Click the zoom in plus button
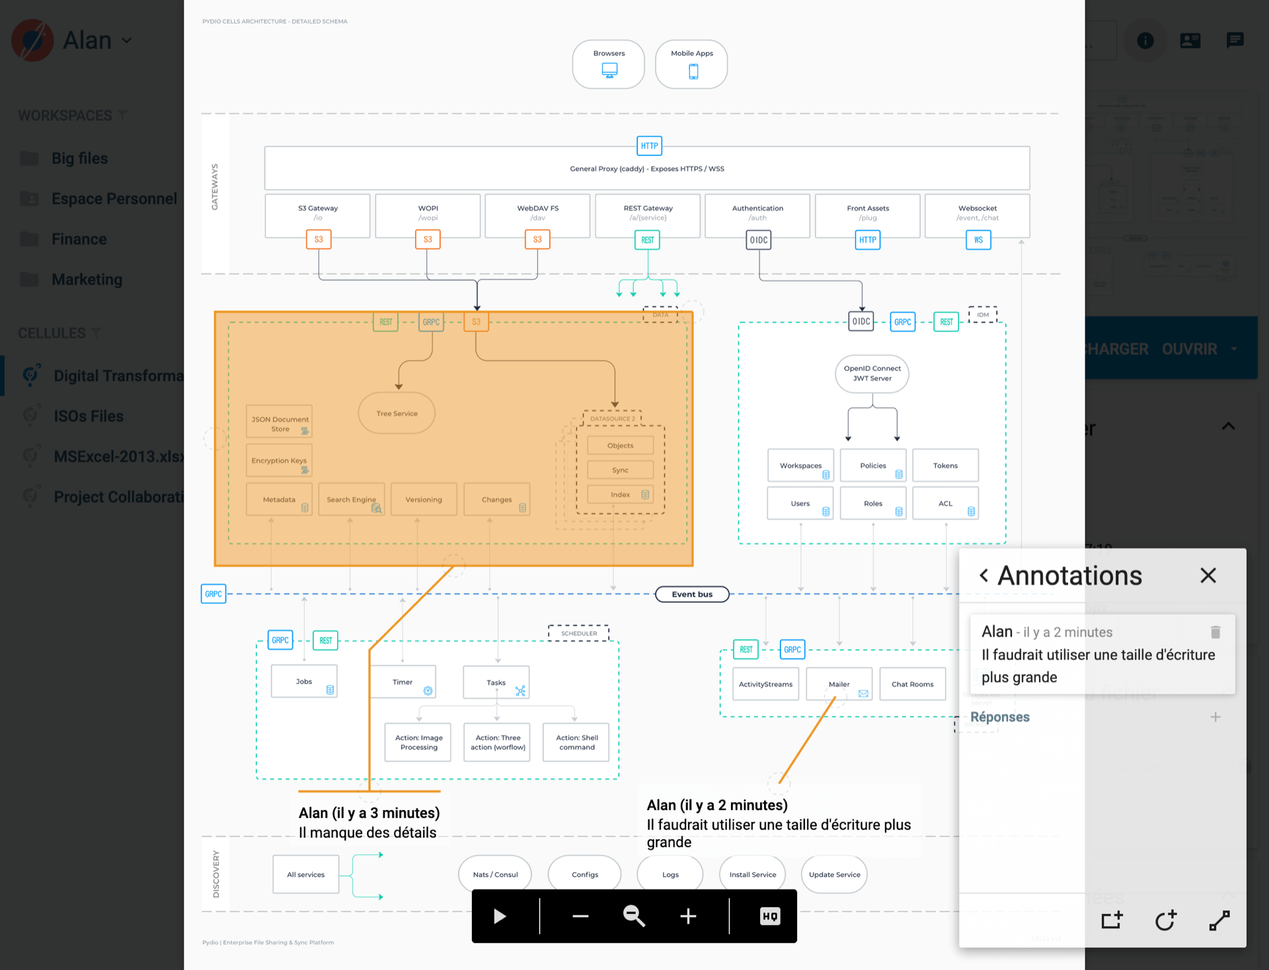 tap(688, 916)
